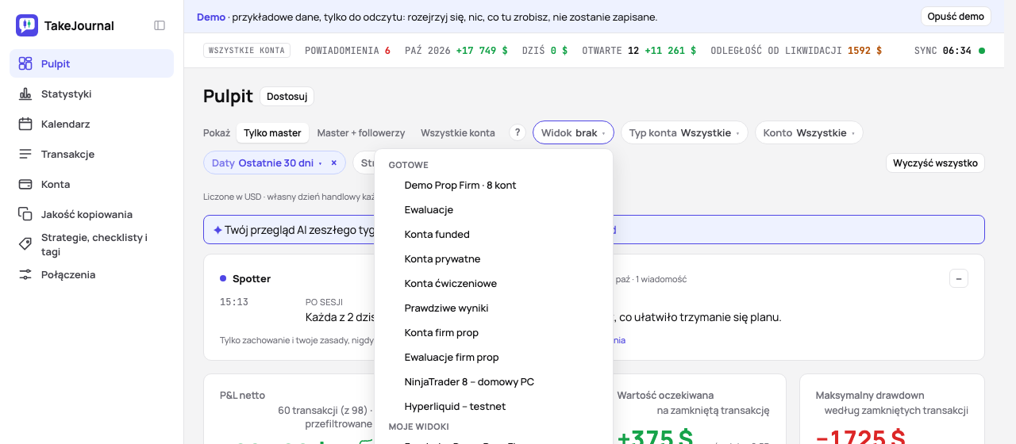Open the Transakcje sidebar link

point(91,154)
